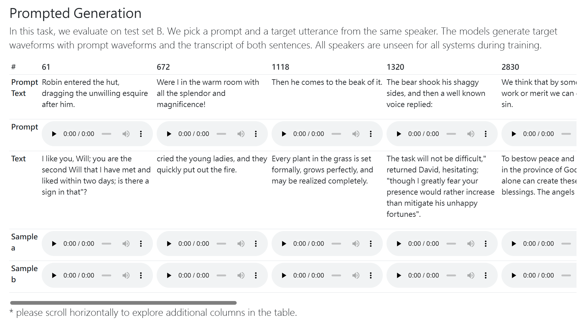This screenshot has height=326, width=583.
Task: Seek on Sample a progress bar for 61
Action: (106, 244)
